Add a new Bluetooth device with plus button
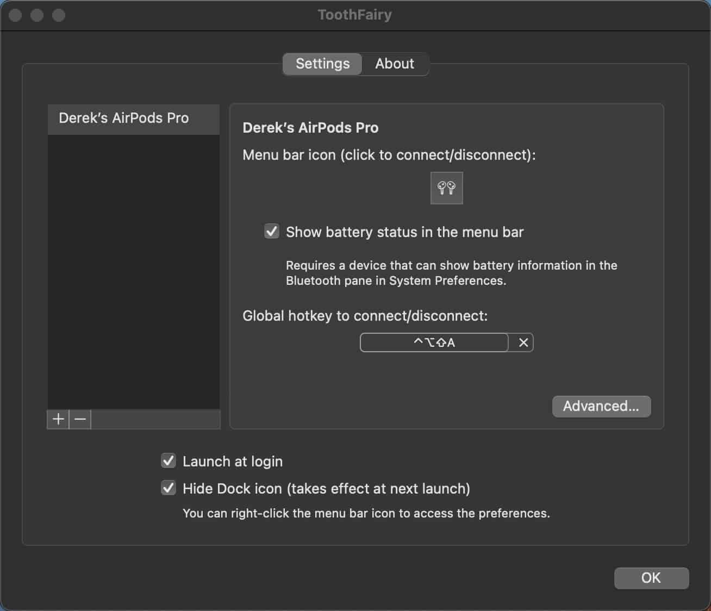 click(58, 419)
